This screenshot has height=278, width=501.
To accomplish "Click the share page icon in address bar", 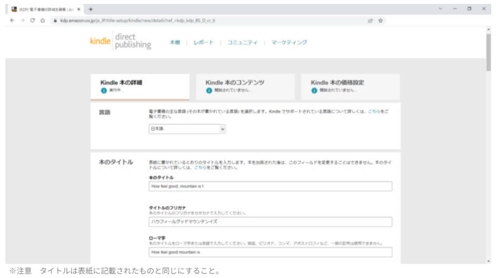I will click(370, 21).
